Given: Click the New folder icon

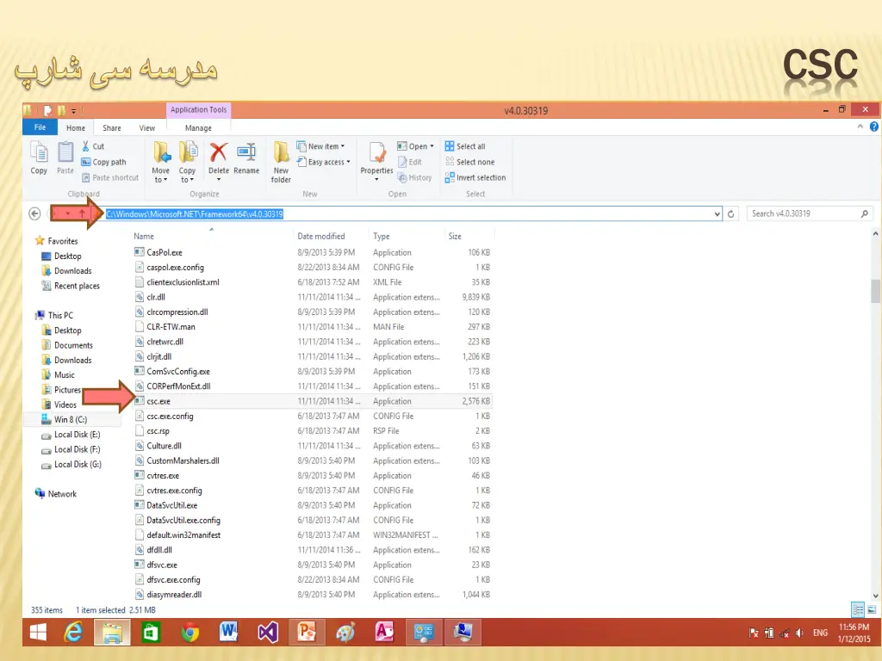Looking at the screenshot, I should 281,152.
